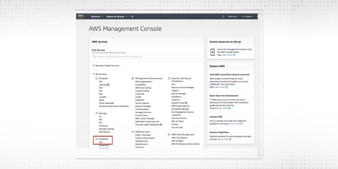Open Elastic Beanstalk

click(x=106, y=103)
